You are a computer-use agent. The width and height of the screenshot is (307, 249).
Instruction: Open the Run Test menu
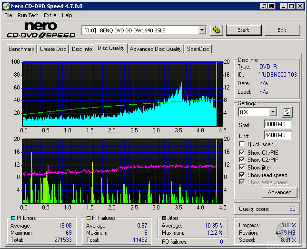tap(28, 15)
